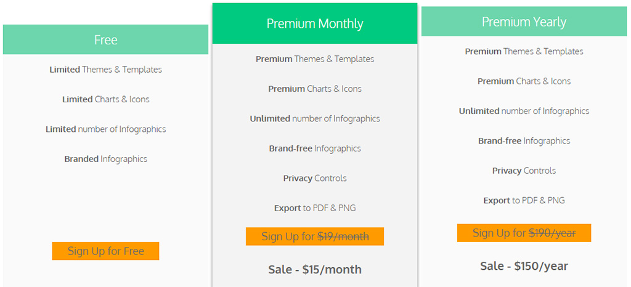Select Limited number of Infographics feature
The height and width of the screenshot is (287, 631).
[x=105, y=129]
